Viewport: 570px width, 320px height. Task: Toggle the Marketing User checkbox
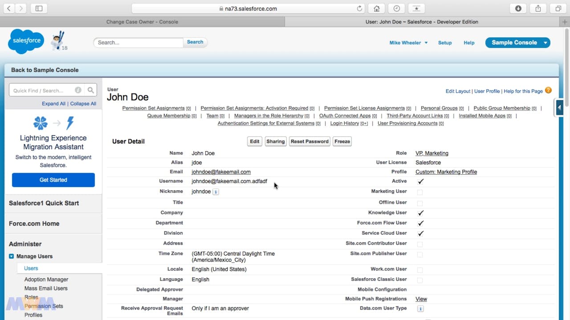pyautogui.click(x=420, y=192)
